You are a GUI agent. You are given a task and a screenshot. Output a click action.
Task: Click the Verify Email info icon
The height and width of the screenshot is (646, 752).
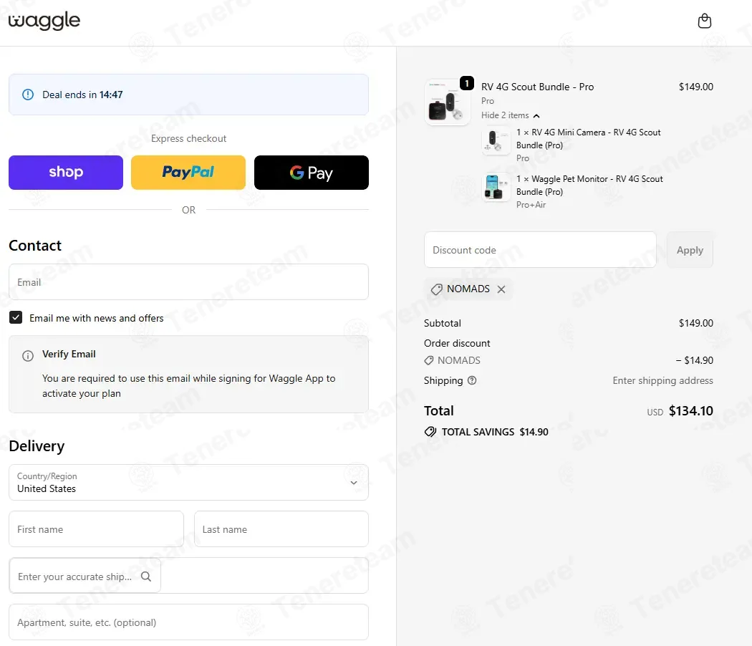(x=28, y=355)
